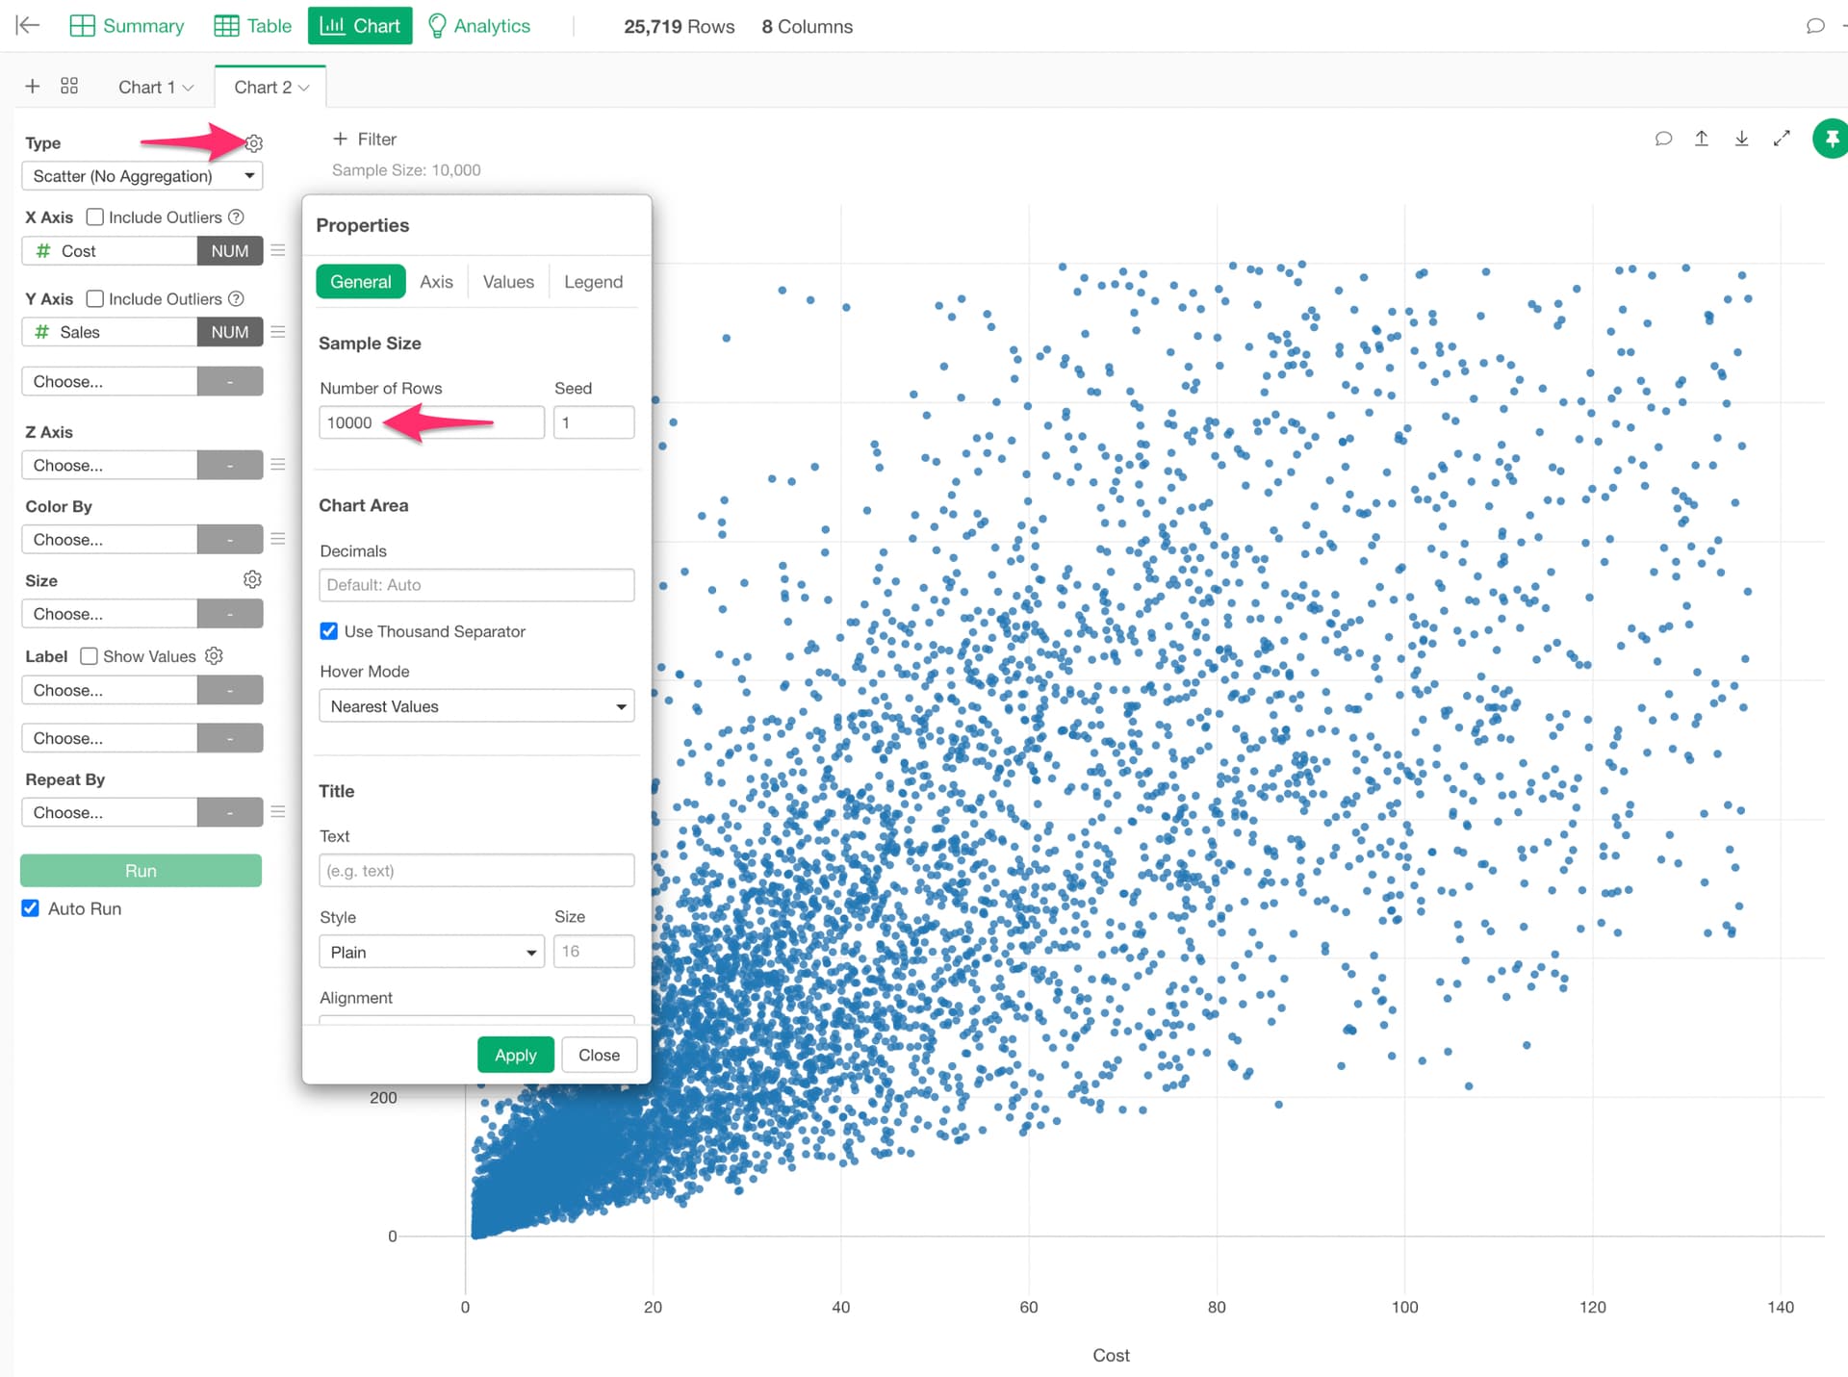Click the green pin icon

(1830, 139)
